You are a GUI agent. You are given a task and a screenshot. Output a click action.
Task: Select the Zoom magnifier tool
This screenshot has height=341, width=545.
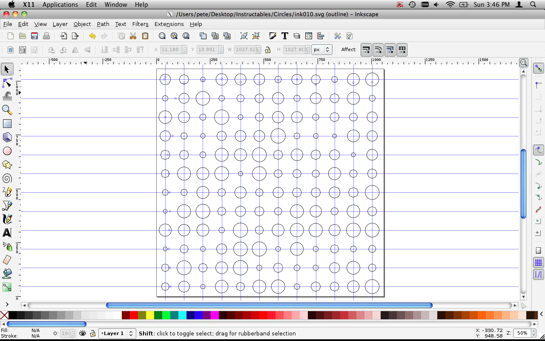[x=7, y=110]
